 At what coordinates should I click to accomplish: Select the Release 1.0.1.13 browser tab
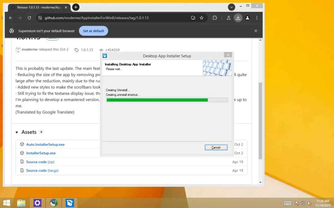[39, 7]
